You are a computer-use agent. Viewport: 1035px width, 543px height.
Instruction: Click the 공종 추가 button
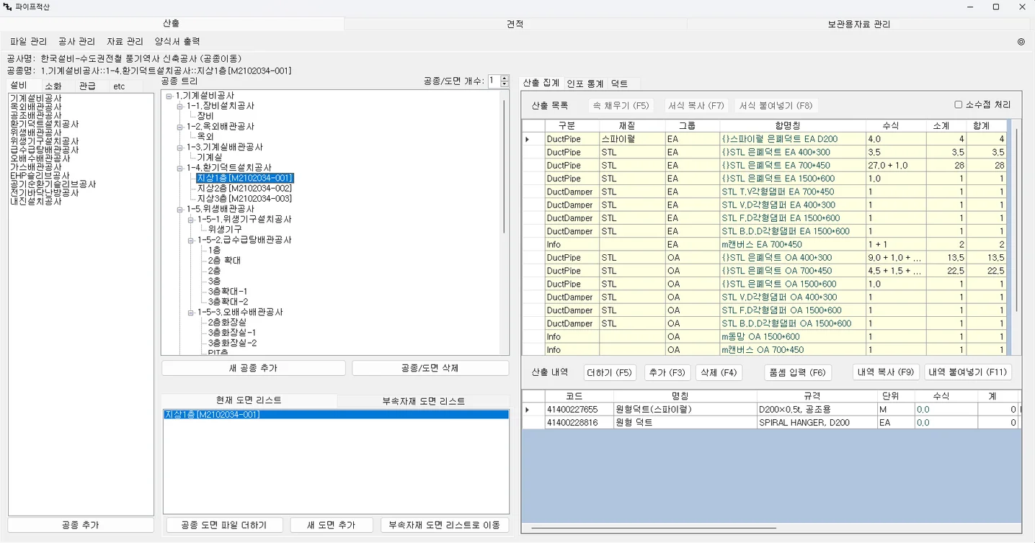point(81,525)
